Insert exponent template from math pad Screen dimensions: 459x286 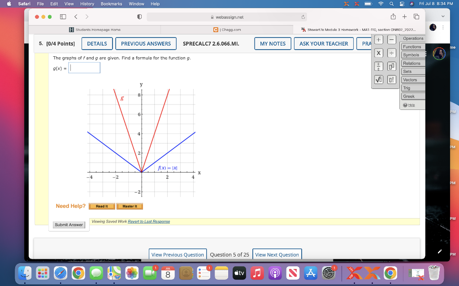(392, 66)
